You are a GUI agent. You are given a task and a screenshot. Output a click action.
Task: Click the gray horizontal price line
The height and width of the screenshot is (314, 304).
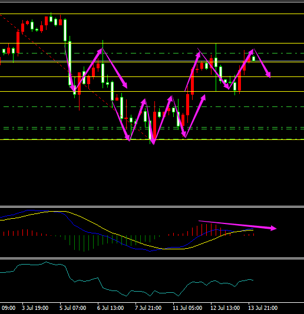[152, 61]
